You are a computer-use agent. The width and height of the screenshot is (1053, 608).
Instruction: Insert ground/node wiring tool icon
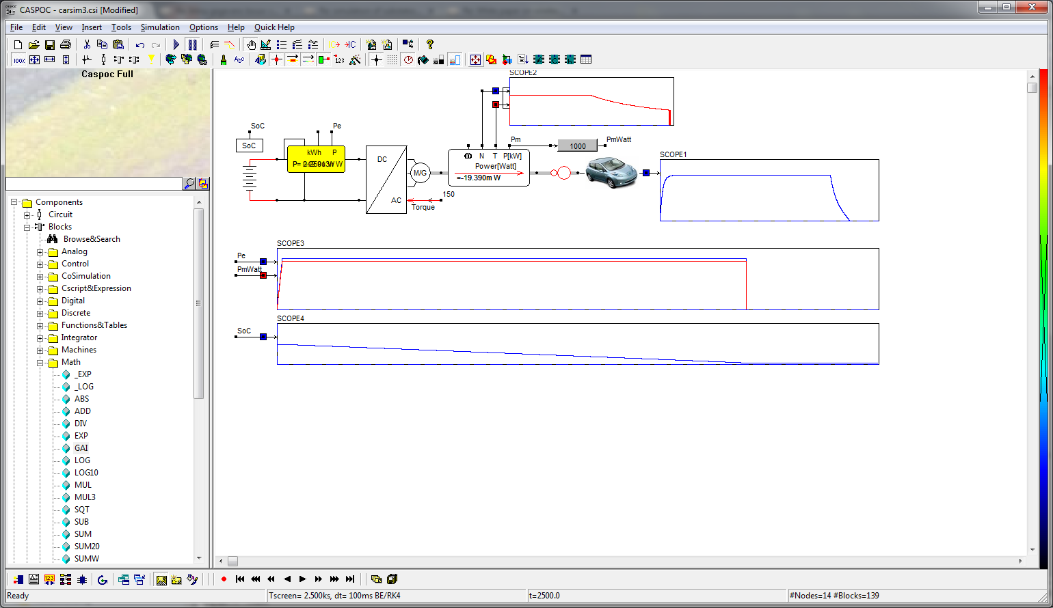[x=87, y=59]
